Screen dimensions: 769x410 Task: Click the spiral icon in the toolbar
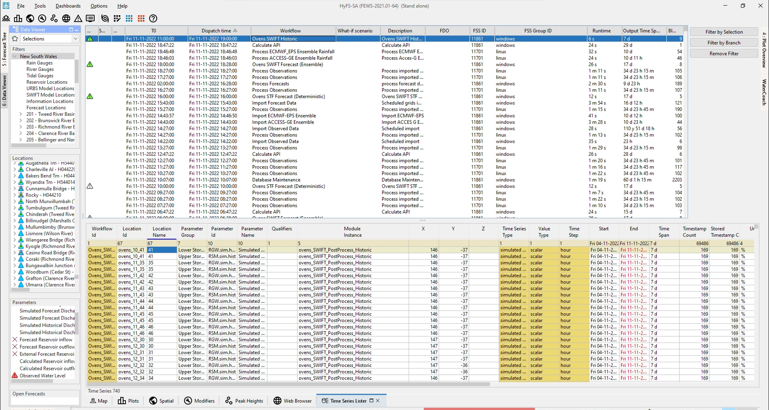(x=105, y=18)
